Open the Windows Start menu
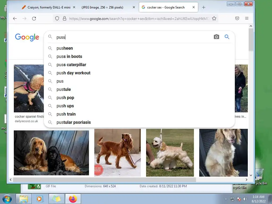 [x=7, y=199]
